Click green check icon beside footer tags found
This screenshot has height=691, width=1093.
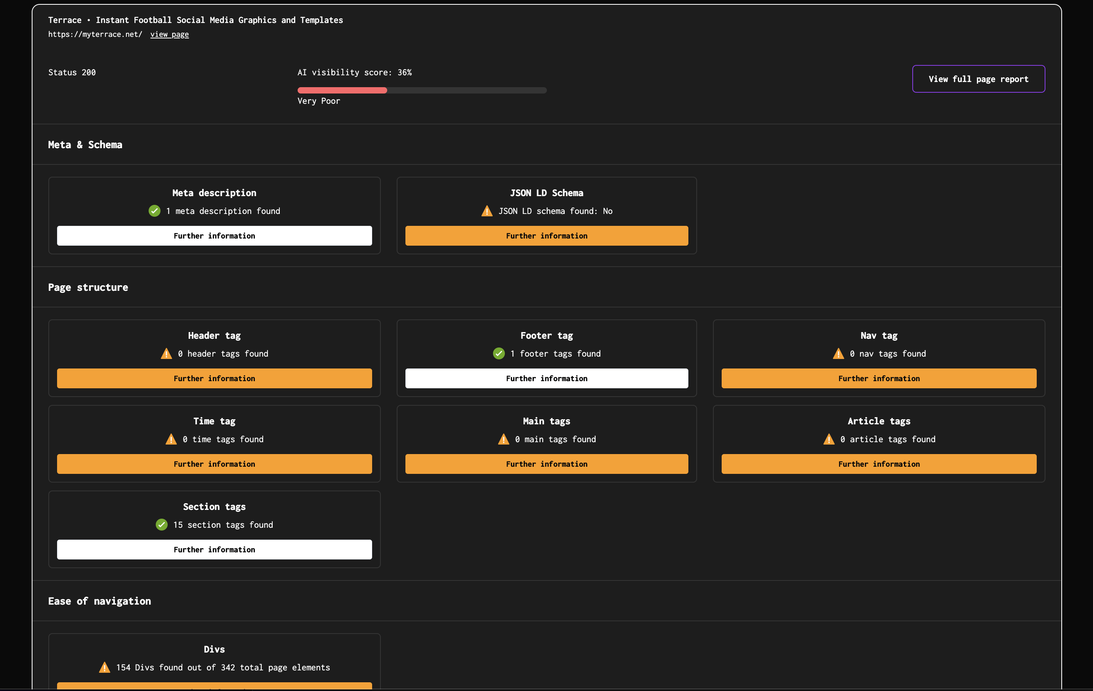(x=499, y=353)
